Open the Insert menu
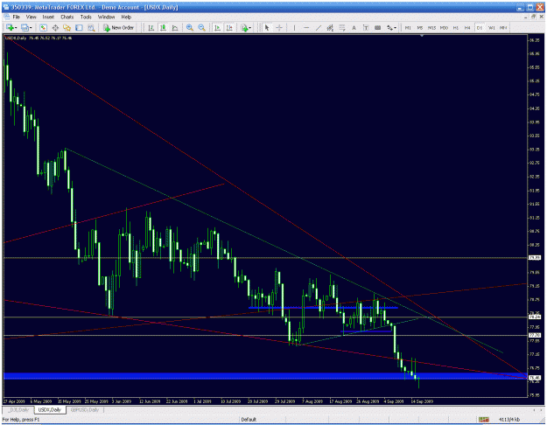 [x=48, y=17]
